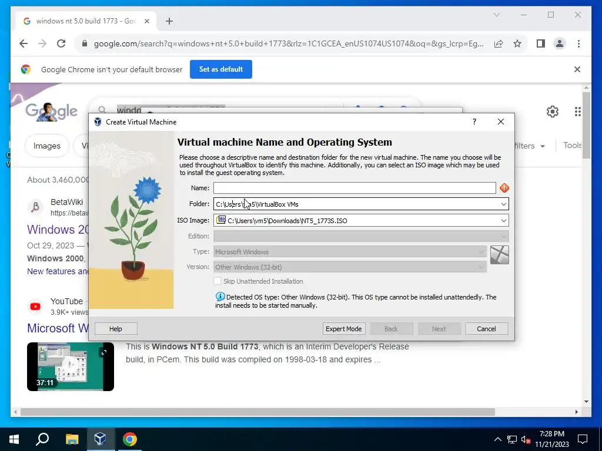Open the BetaWiki Windows 2000 result link
The image size is (602, 451).
[58, 230]
